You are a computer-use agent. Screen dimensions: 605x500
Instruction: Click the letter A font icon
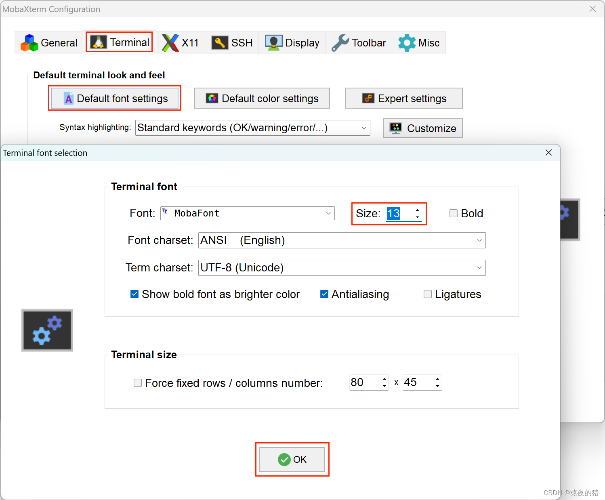(x=69, y=98)
